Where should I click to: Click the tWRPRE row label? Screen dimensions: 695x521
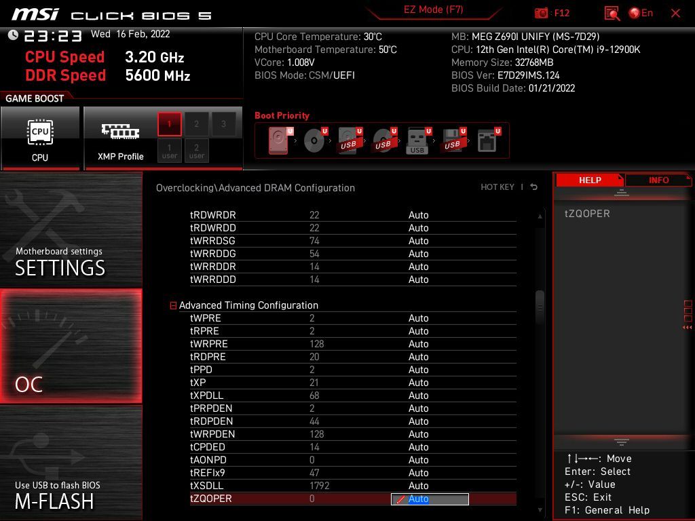coord(209,344)
